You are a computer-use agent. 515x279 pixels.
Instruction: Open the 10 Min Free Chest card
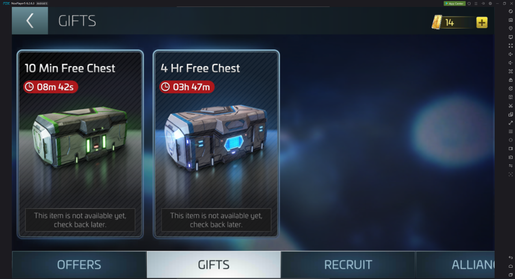(80, 144)
